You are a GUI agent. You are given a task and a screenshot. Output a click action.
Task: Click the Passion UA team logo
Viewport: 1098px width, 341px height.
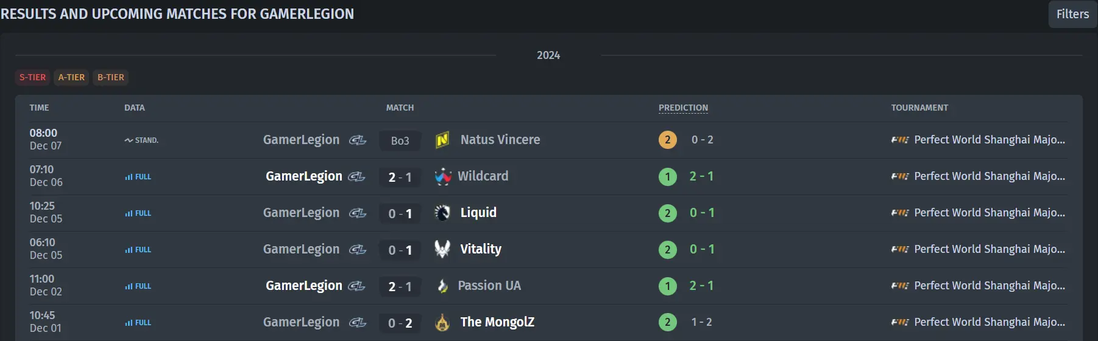point(443,286)
